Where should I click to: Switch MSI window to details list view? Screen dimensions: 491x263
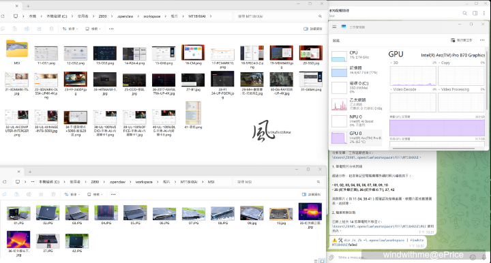point(316,261)
